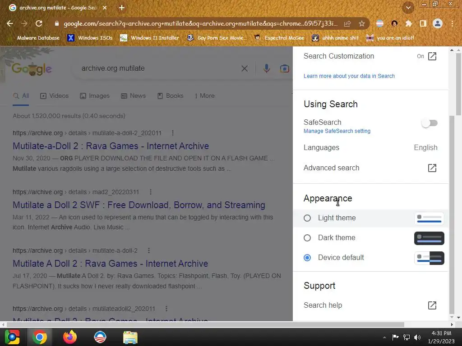Open the Windows 11 Installer bookmark
The width and height of the screenshot is (462, 346).
click(x=150, y=38)
